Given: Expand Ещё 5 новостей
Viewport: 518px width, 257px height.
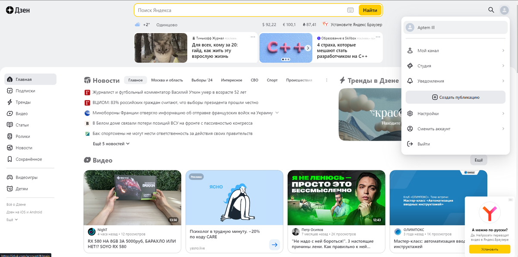Looking at the screenshot, I should 111,144.
